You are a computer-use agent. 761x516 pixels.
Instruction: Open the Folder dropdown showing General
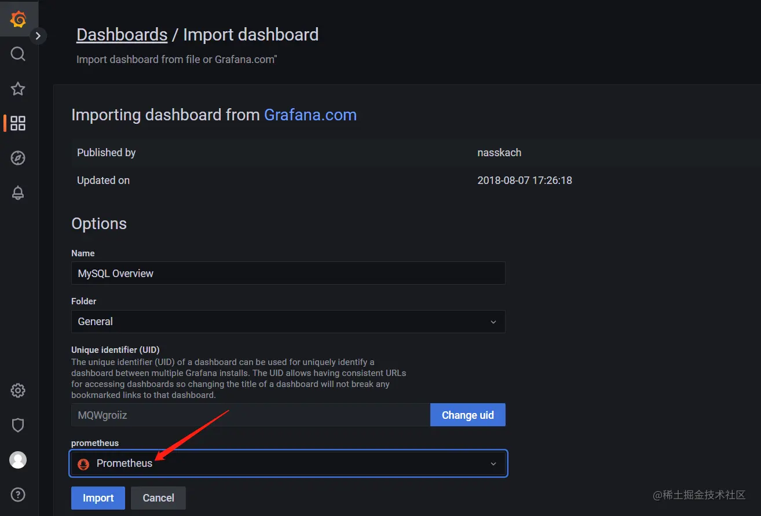[x=288, y=322]
